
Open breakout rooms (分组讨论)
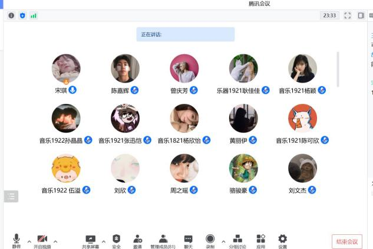[x=237, y=241]
